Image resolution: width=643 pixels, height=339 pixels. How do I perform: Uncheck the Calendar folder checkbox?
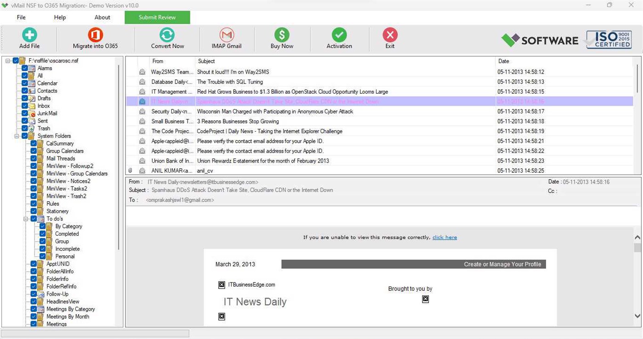click(x=24, y=83)
